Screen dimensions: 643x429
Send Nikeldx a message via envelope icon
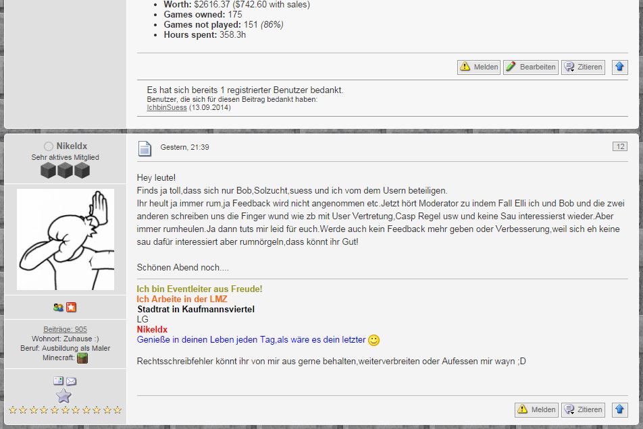pos(71,381)
